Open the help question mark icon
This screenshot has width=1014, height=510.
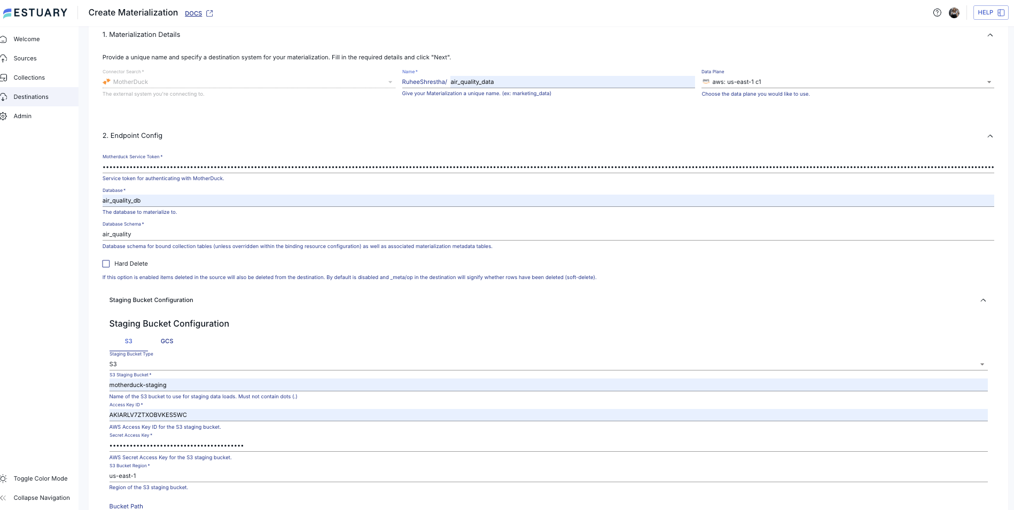pos(937,13)
